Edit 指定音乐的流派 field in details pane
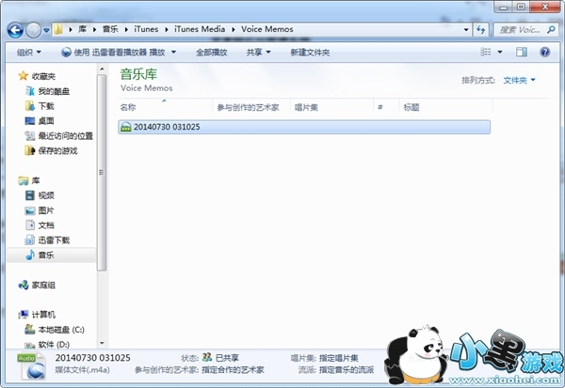This screenshot has height=388, width=565. point(347,369)
